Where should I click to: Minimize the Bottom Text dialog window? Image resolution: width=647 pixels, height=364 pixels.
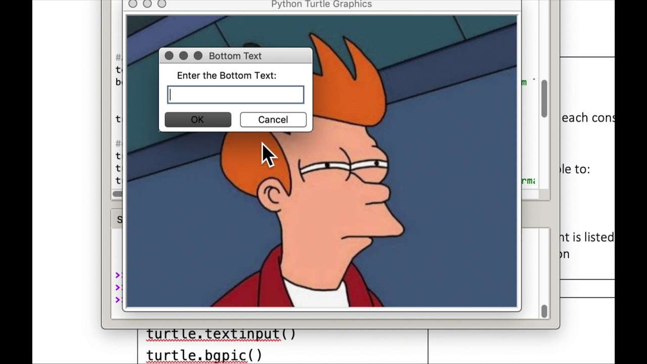[183, 56]
